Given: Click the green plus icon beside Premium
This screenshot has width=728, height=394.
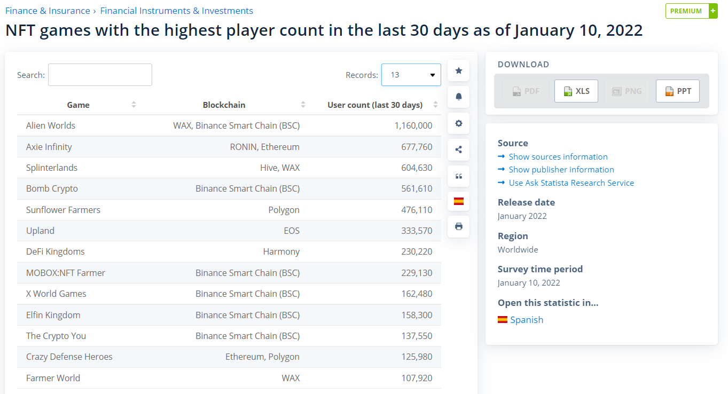Looking at the screenshot, I should pos(713,11).
